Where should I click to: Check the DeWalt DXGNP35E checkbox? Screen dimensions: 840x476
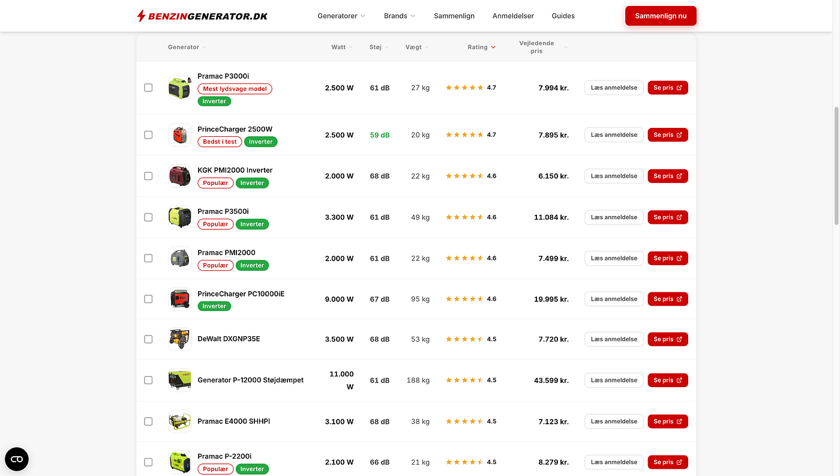pos(148,339)
